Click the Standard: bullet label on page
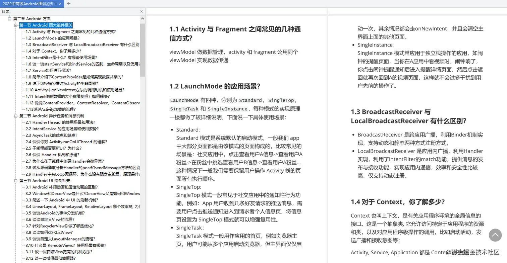This screenshot has height=263, width=507. click(188, 129)
